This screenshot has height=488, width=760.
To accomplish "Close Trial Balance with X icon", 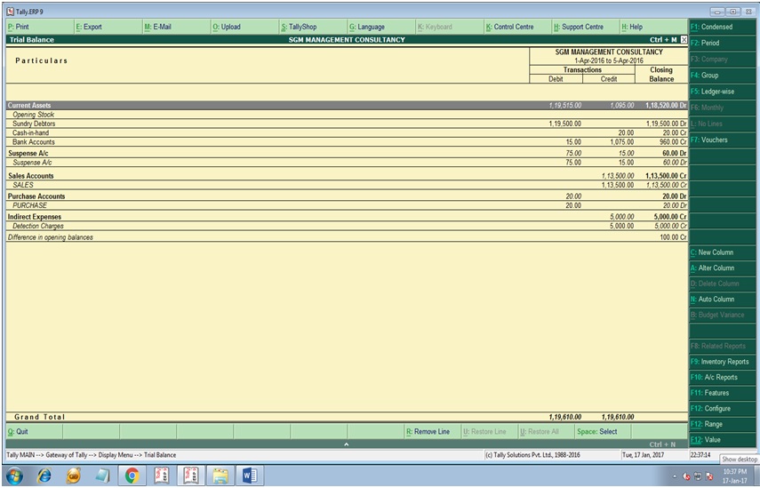I will (x=684, y=40).
